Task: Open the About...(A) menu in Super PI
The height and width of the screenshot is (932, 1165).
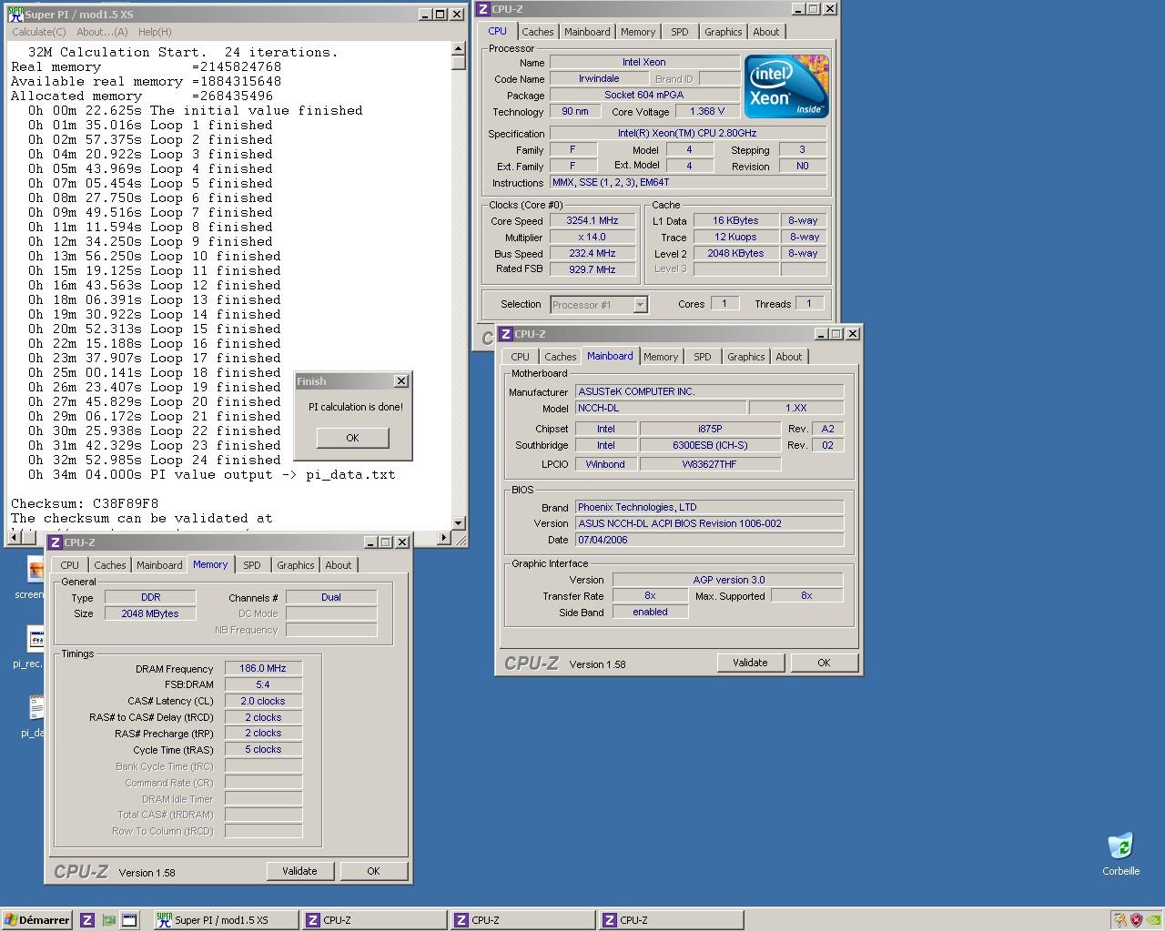Action: [102, 32]
